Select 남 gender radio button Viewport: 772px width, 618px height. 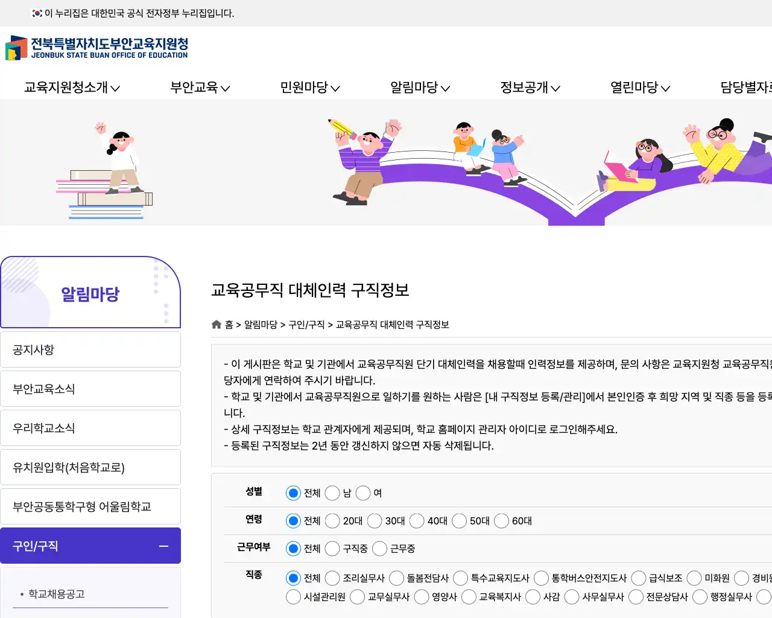[332, 493]
